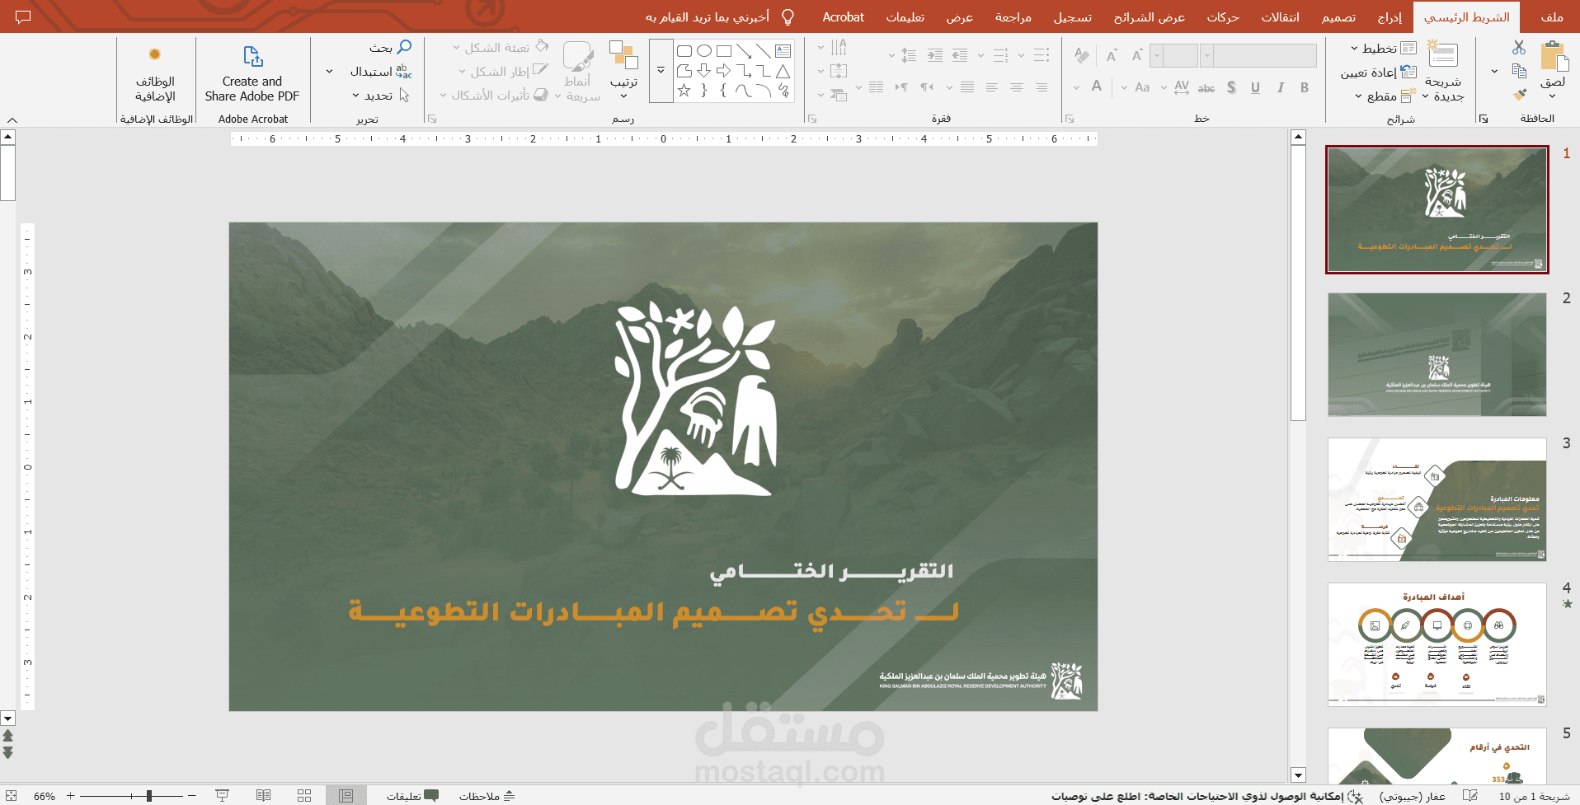Viewport: 1580px width, 805px height.
Task: Open the Select (تحديد) dropdown
Action: pos(379,96)
